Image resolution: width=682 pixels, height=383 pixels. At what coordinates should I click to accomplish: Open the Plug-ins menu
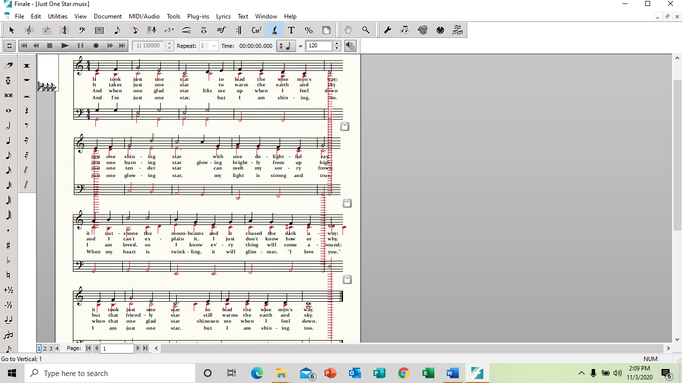[198, 16]
